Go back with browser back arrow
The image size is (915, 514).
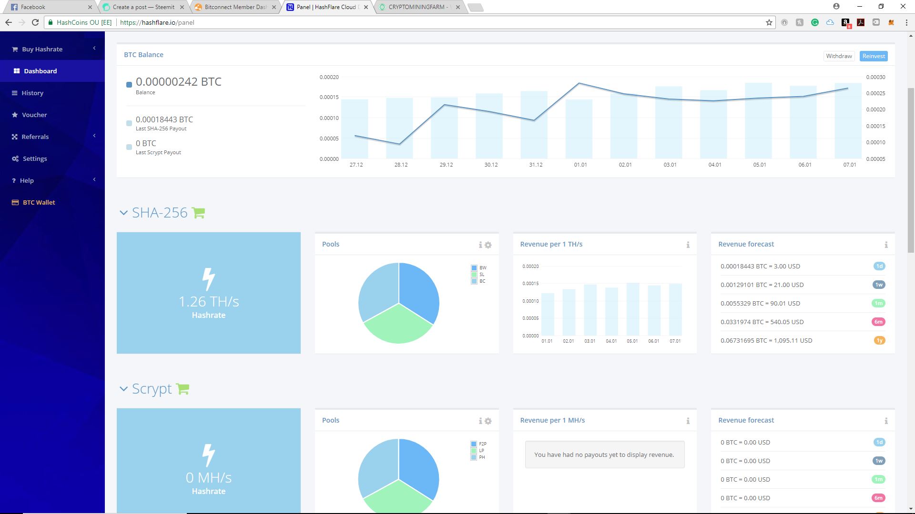[9, 22]
